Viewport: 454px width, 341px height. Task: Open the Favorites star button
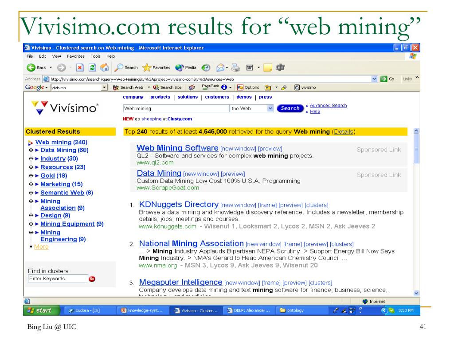pyautogui.click(x=156, y=67)
